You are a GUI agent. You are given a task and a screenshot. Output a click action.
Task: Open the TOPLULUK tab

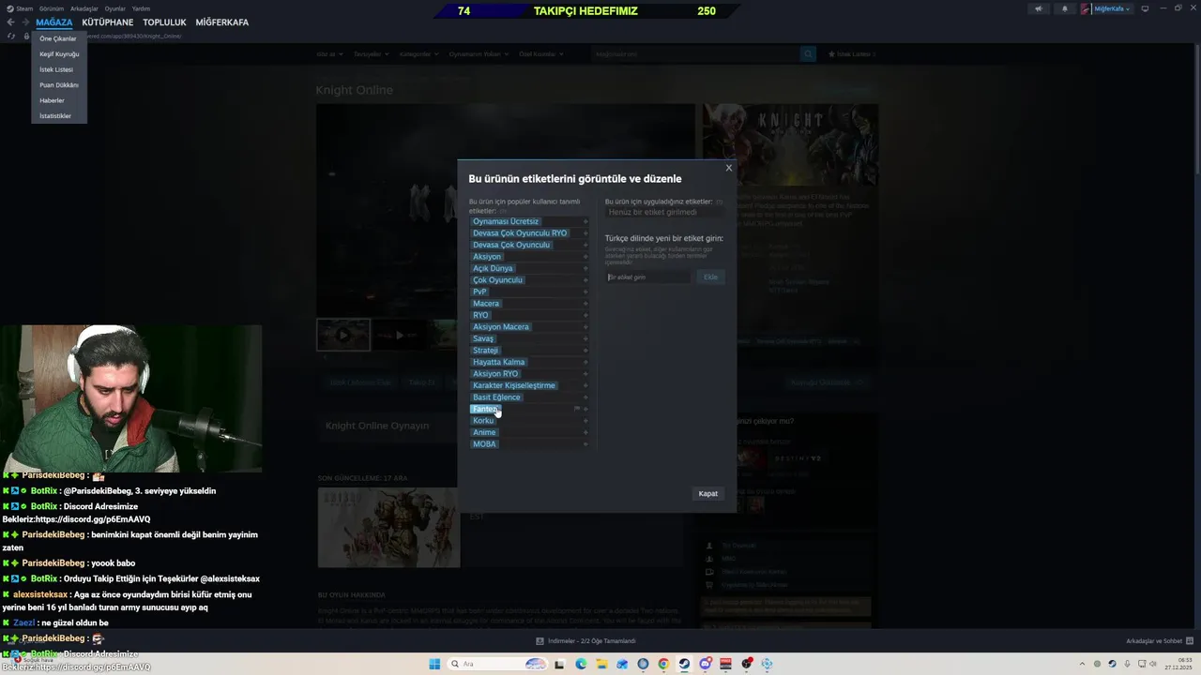(x=164, y=22)
